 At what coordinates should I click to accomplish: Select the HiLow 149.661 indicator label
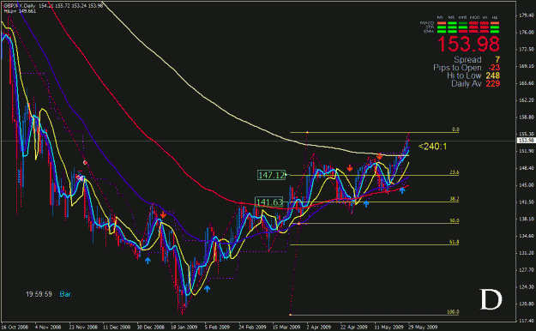[21, 11]
